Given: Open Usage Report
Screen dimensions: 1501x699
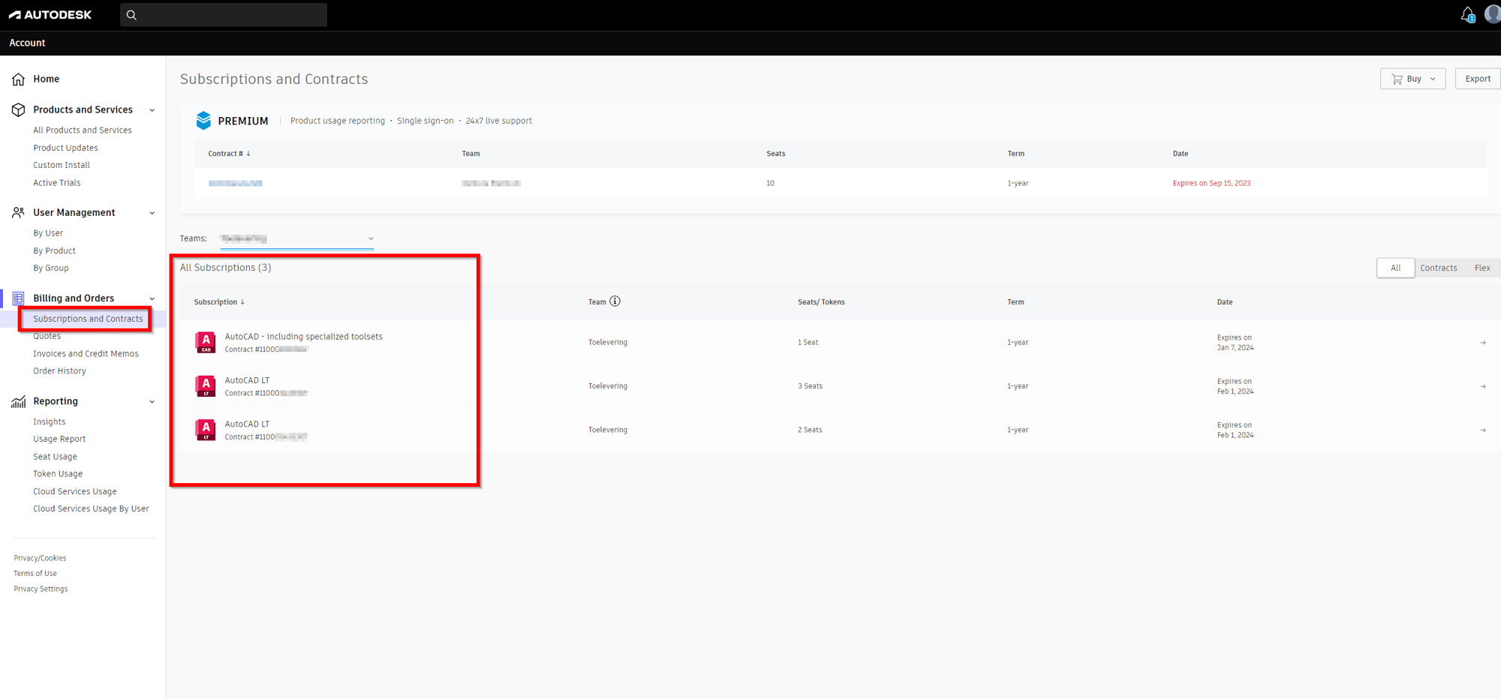Looking at the screenshot, I should point(59,439).
